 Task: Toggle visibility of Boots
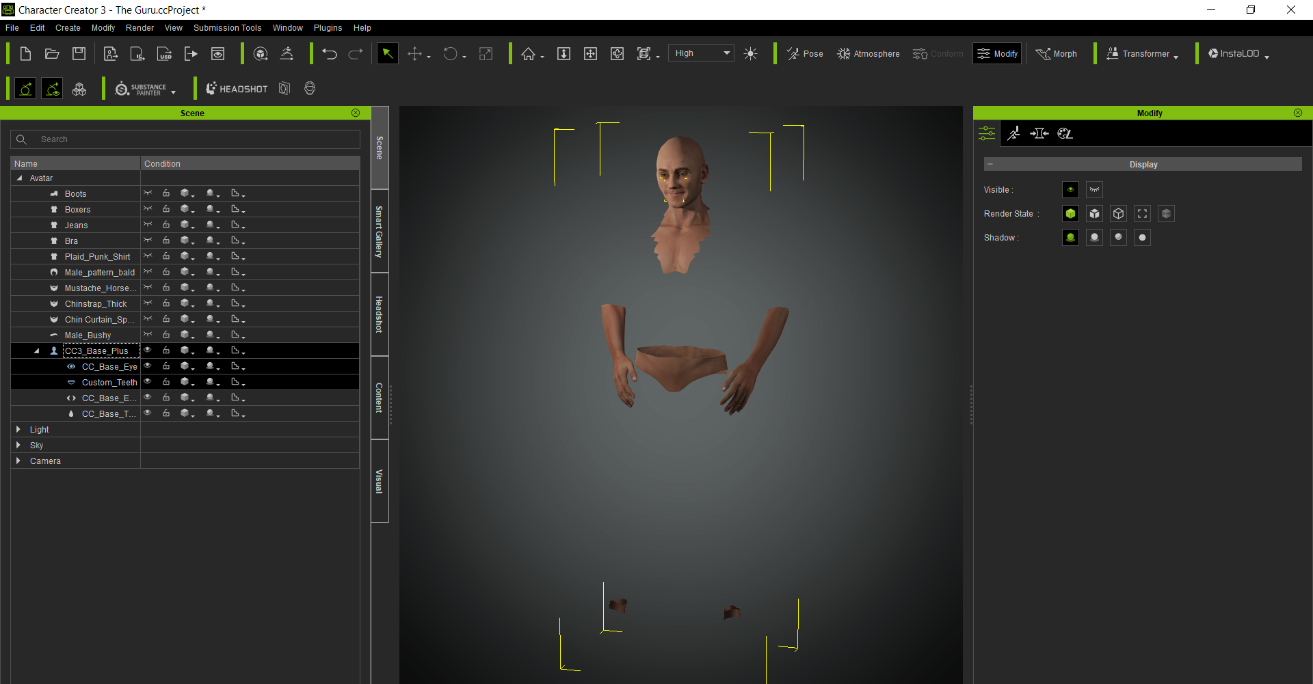coord(148,193)
